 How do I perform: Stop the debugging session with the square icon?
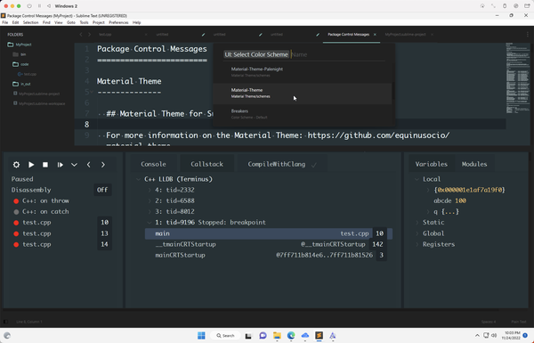[45, 165]
